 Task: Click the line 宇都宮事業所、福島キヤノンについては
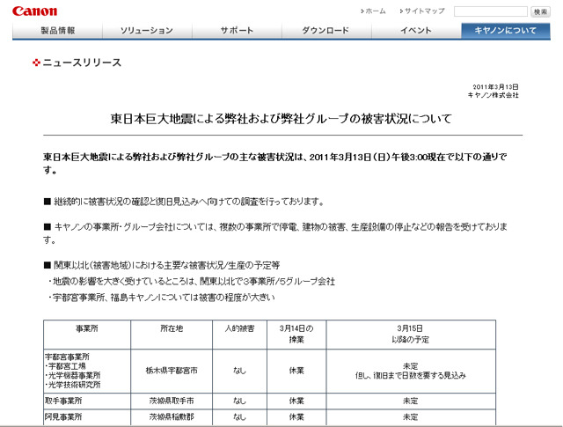[162, 298]
